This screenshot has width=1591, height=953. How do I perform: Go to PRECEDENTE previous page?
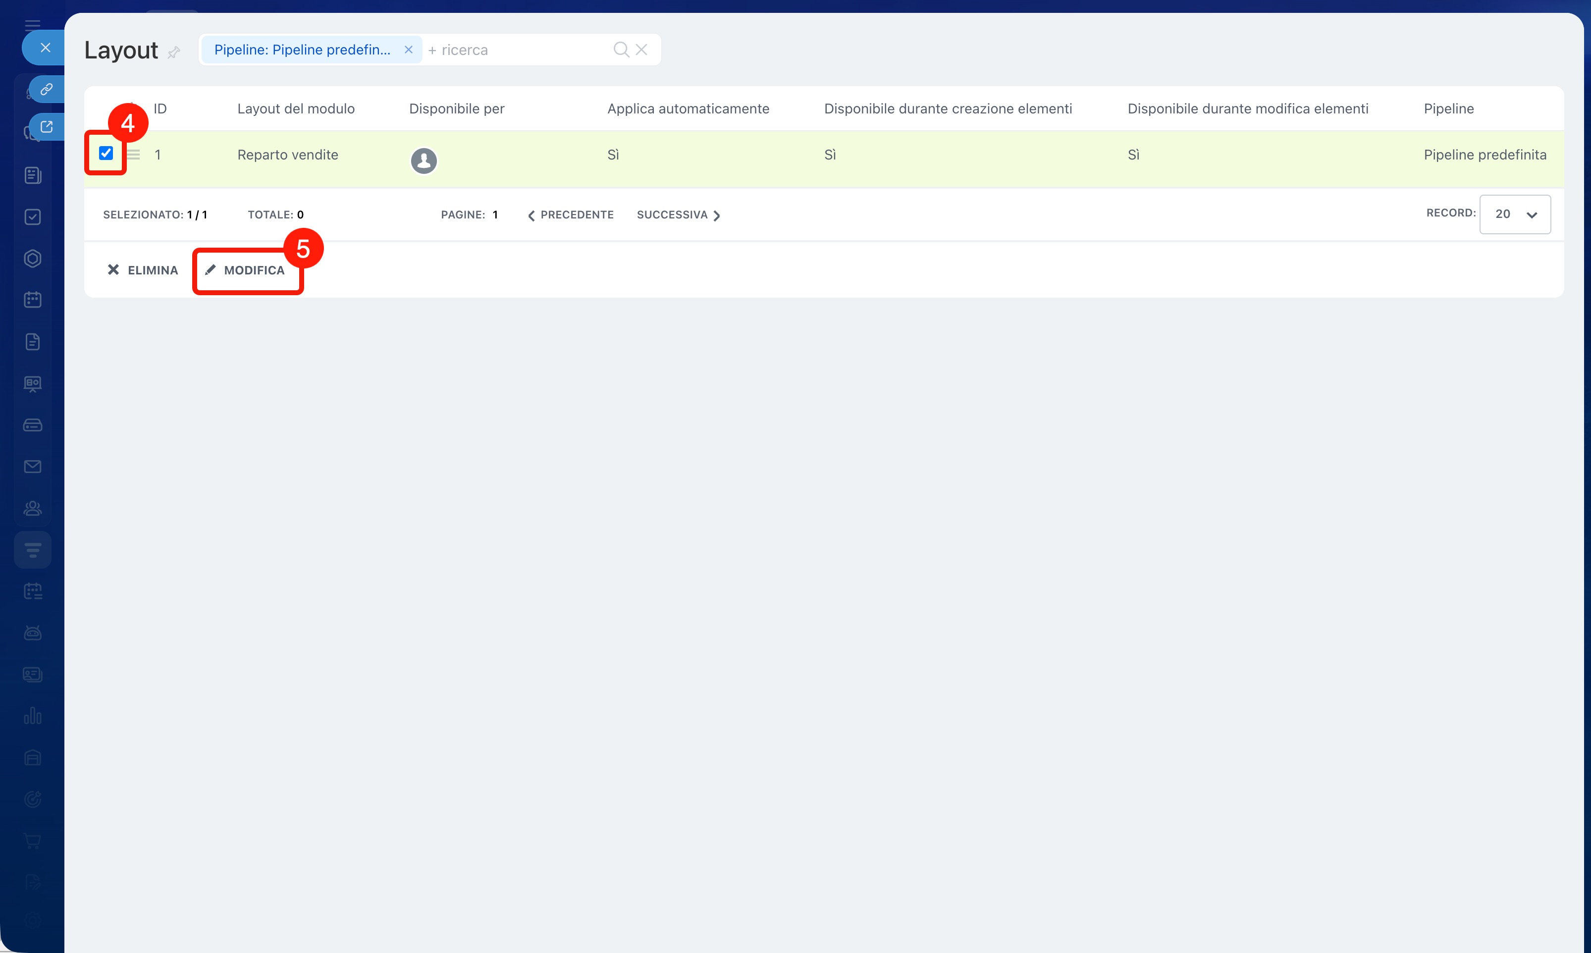pyautogui.click(x=571, y=215)
